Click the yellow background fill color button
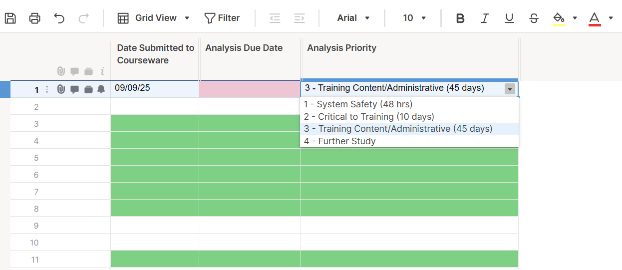The width and height of the screenshot is (622, 270). pos(559,18)
